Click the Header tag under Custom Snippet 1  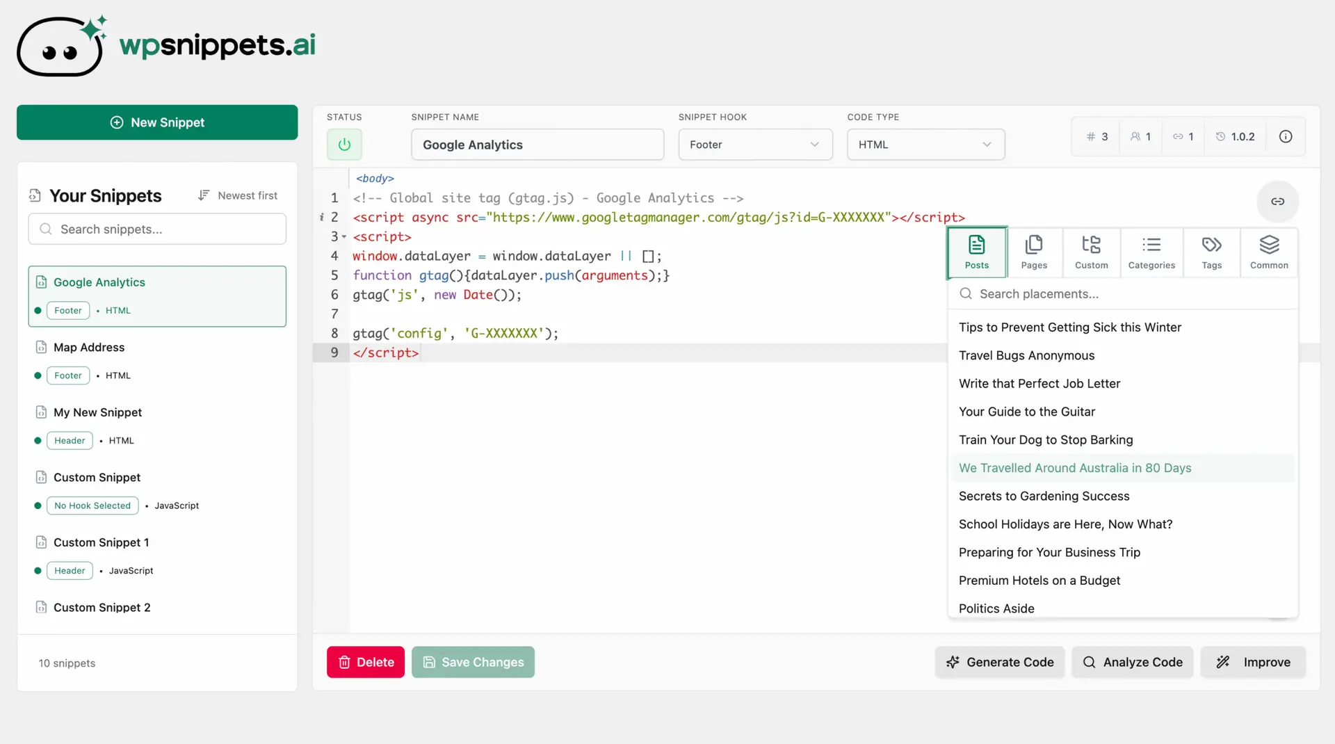click(x=70, y=571)
